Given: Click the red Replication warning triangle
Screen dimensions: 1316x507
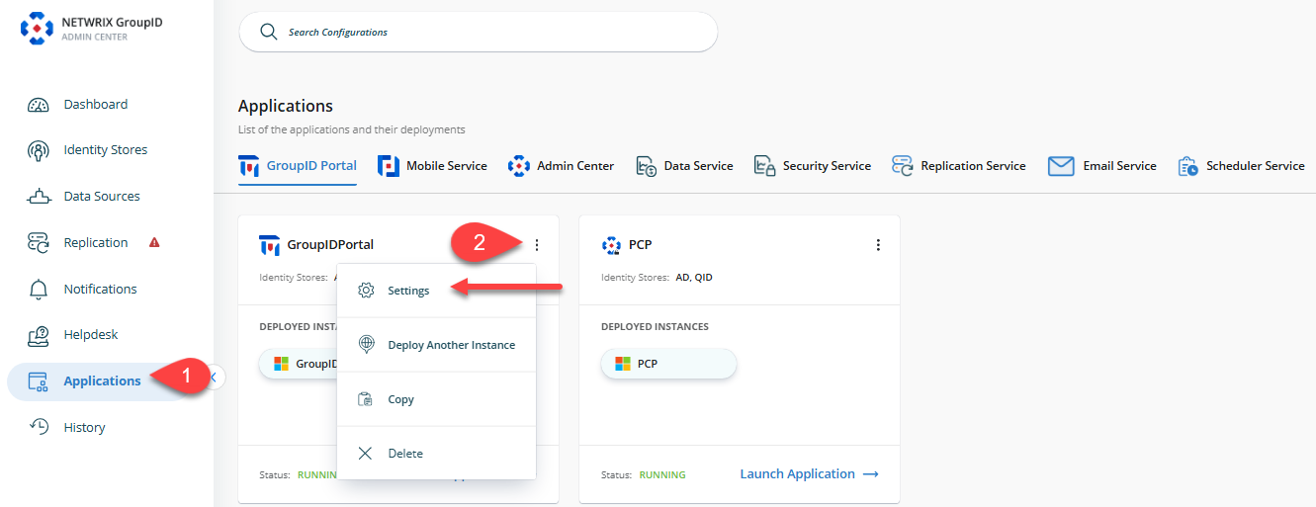Looking at the screenshot, I should (154, 242).
